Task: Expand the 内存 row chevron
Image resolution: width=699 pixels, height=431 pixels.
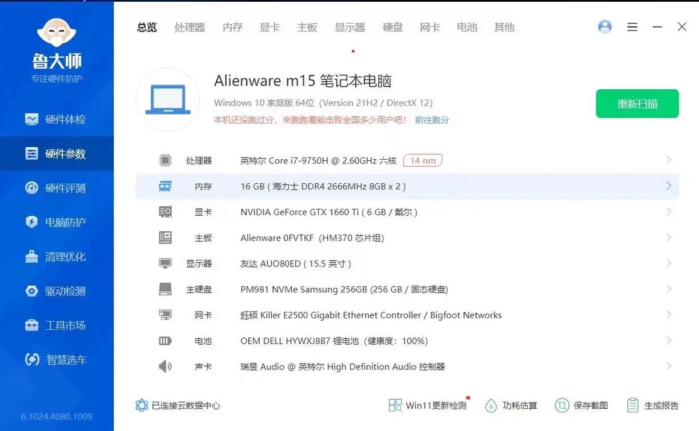Action: [669, 186]
